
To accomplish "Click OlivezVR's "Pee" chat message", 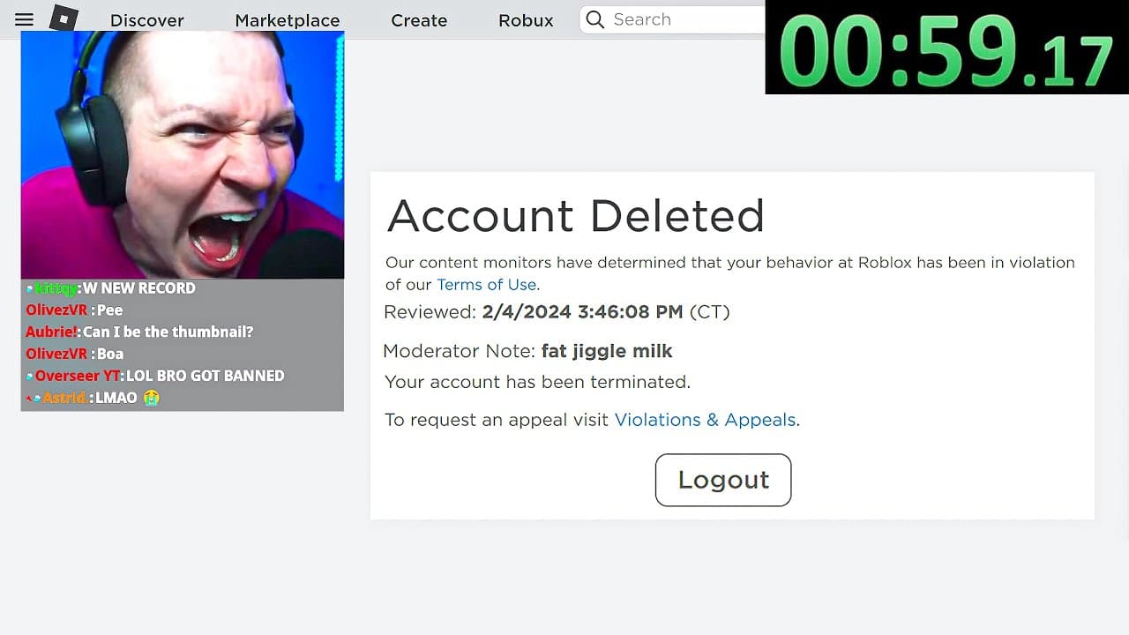I will point(110,310).
